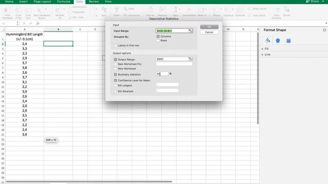This screenshot has width=328, height=184.
Task: Select the Columns grouping radio button
Action: point(158,36)
